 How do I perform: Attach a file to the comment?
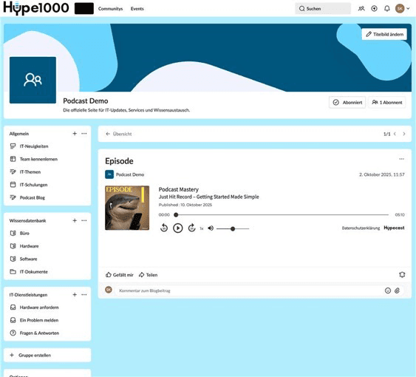pos(398,291)
